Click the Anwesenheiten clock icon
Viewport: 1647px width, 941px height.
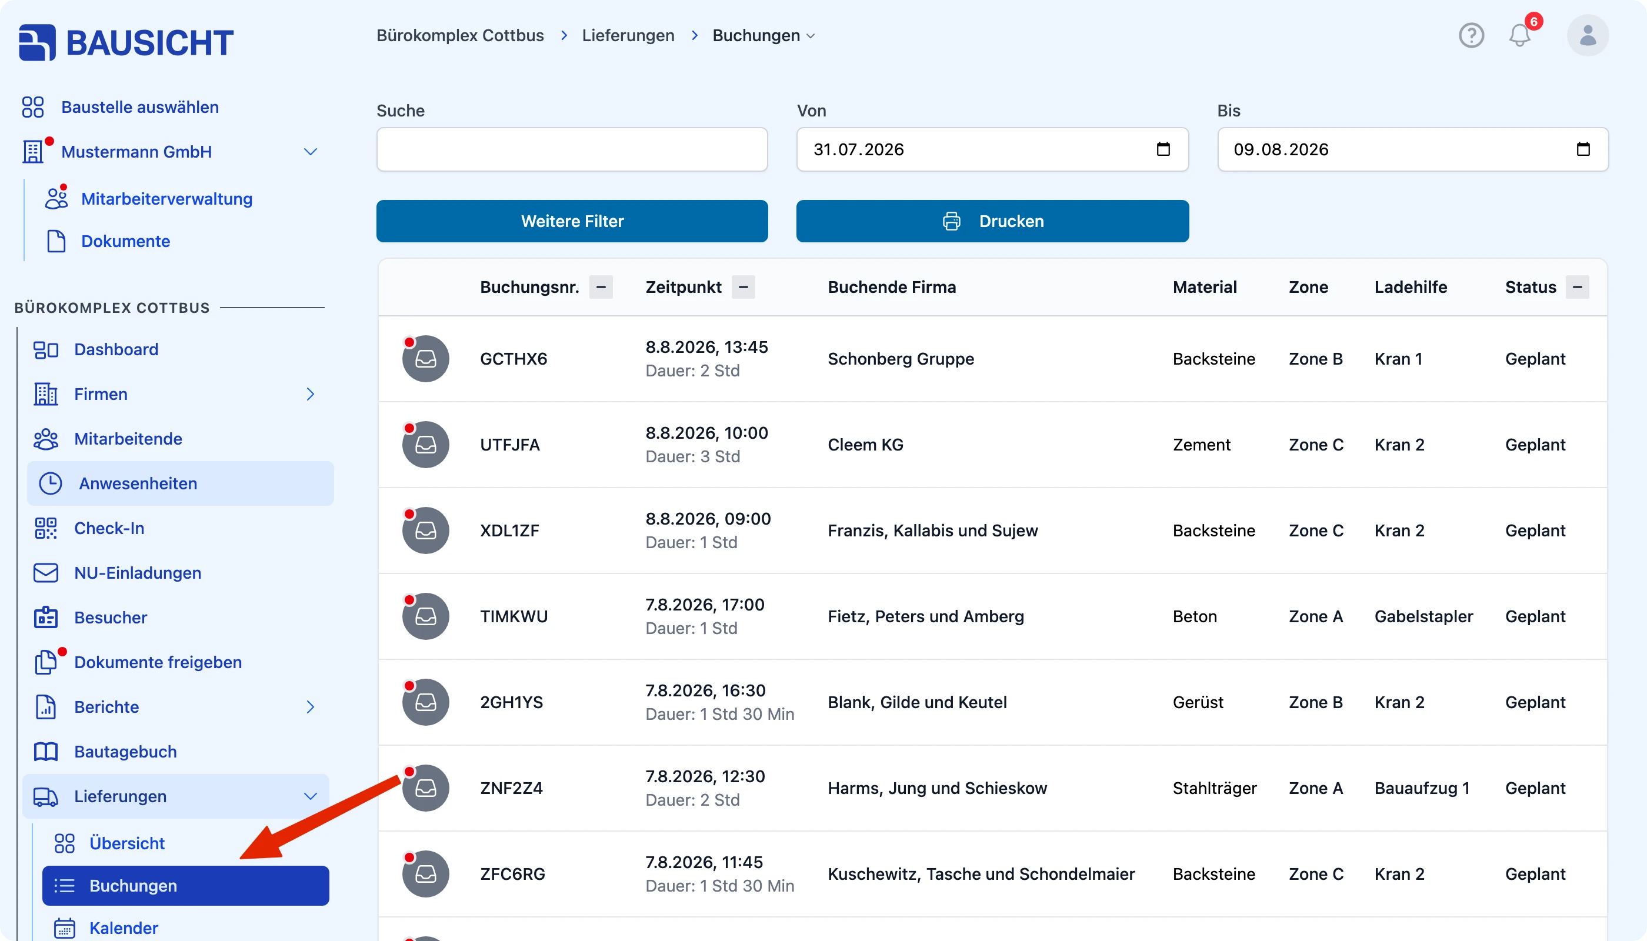51,483
